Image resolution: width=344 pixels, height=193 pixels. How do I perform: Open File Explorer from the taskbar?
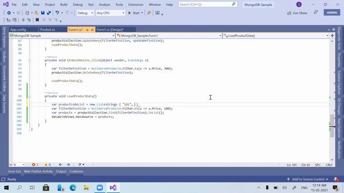click(86, 188)
